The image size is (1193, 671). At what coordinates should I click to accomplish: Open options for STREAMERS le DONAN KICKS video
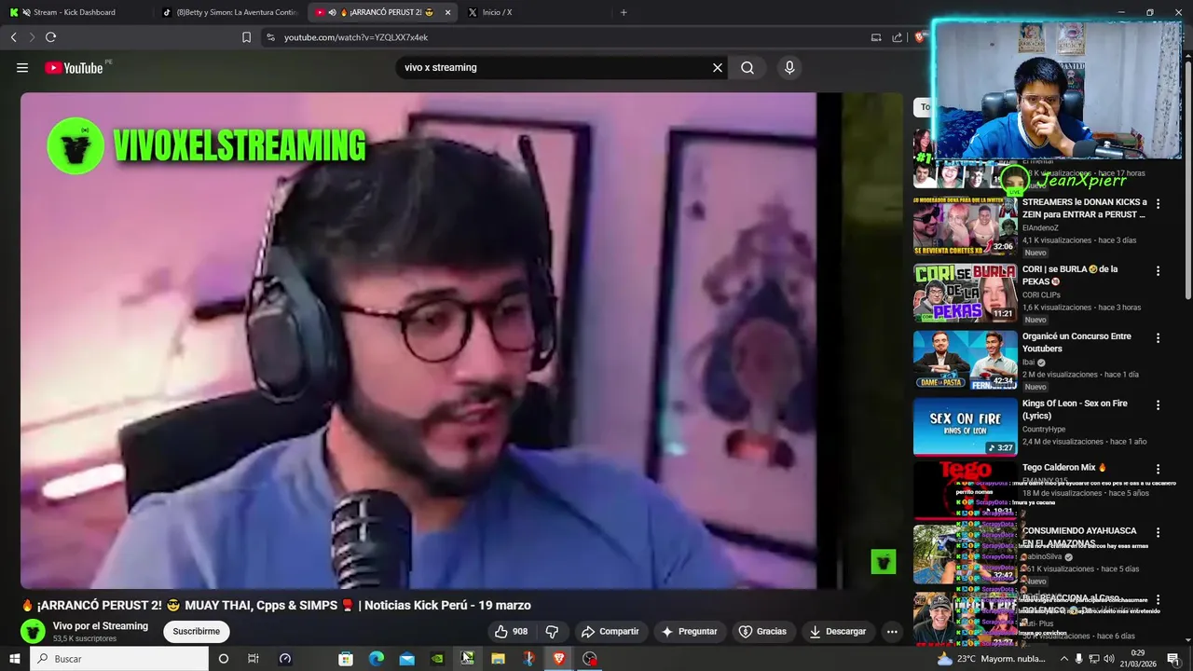pos(1159,203)
